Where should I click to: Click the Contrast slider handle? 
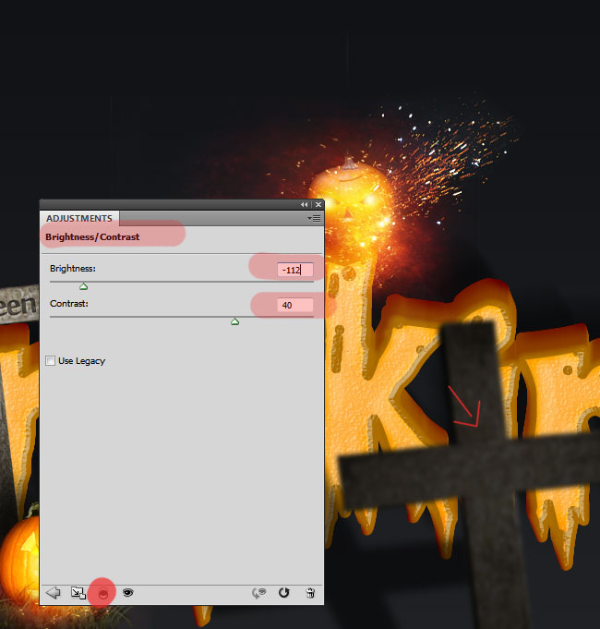point(234,321)
